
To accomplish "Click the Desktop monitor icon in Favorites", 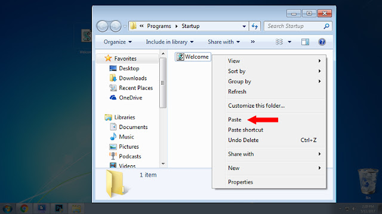I will tap(113, 68).
